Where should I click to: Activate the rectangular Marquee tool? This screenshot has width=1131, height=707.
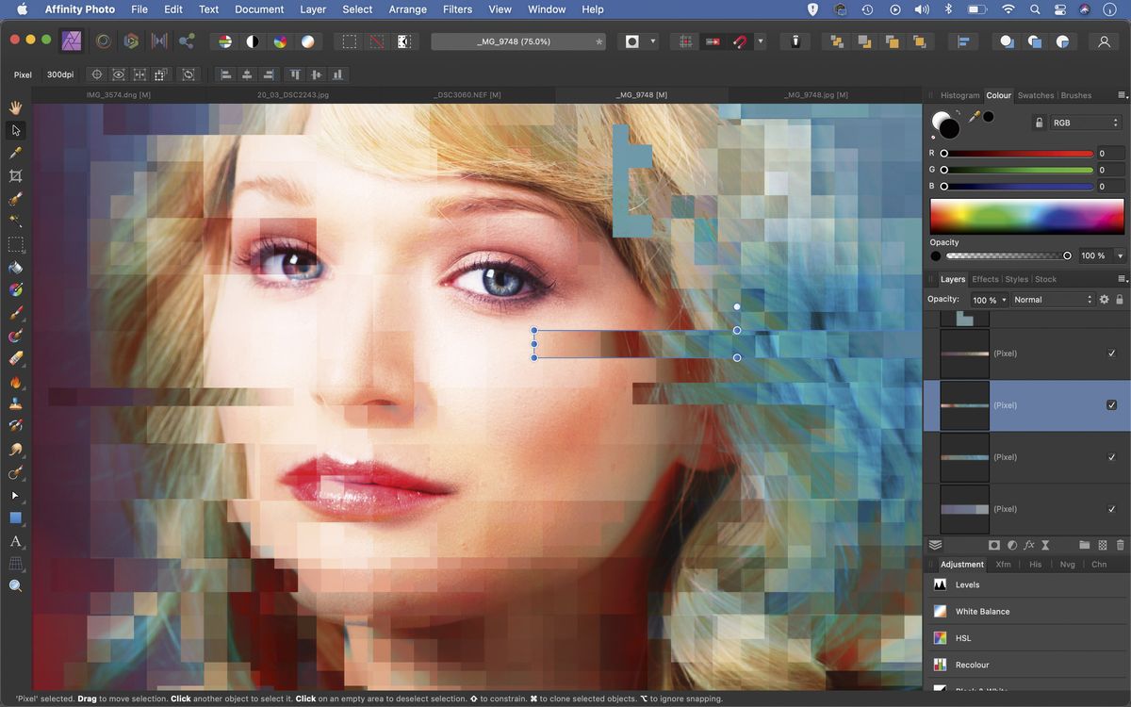[15, 244]
